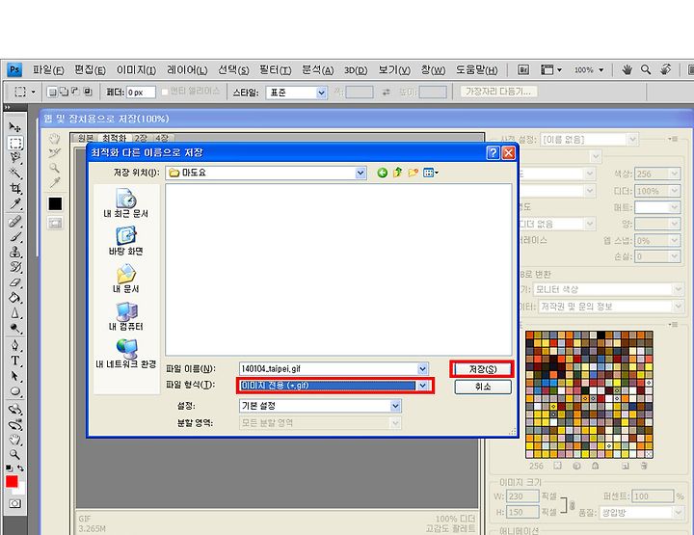Open Desktop location (바탕 화면)
694x535 pixels.
point(125,241)
